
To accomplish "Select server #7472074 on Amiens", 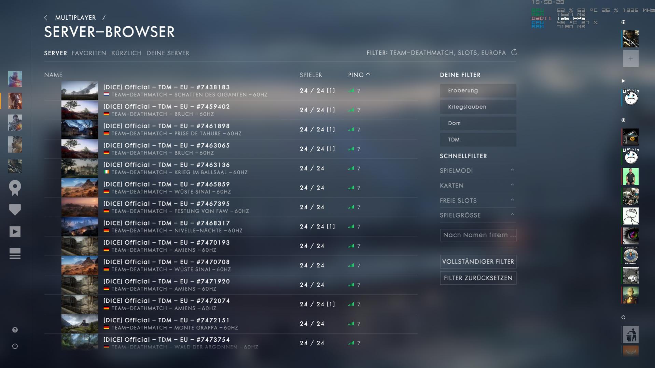I will [x=231, y=305].
